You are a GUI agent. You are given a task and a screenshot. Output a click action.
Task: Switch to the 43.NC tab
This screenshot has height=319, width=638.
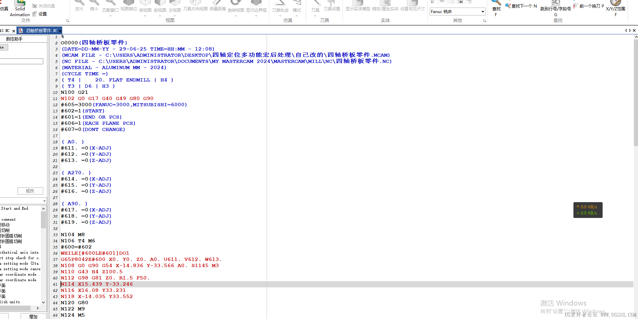(x=5, y=31)
